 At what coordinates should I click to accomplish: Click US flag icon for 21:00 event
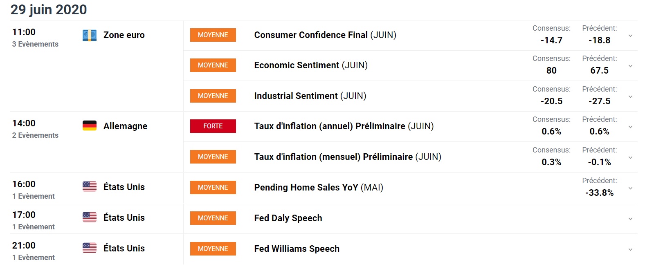click(x=90, y=248)
